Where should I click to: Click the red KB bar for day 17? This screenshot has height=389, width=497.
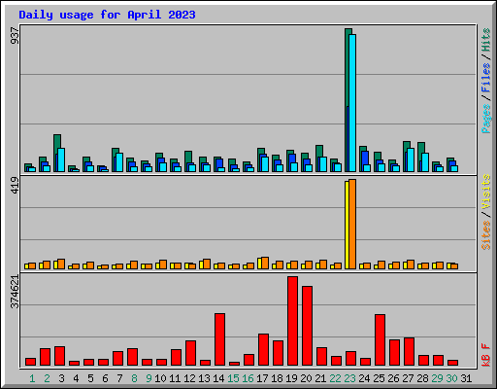[x=263, y=349]
